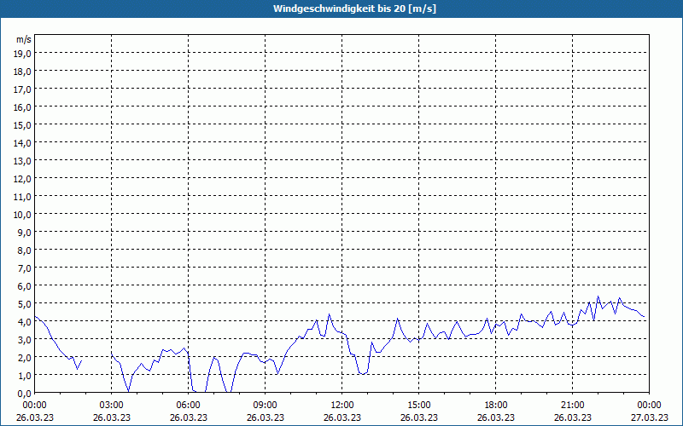Screen dimensions: 683x426
Task: Pick the '26.03.23' date under 15:00
Action: click(x=419, y=417)
